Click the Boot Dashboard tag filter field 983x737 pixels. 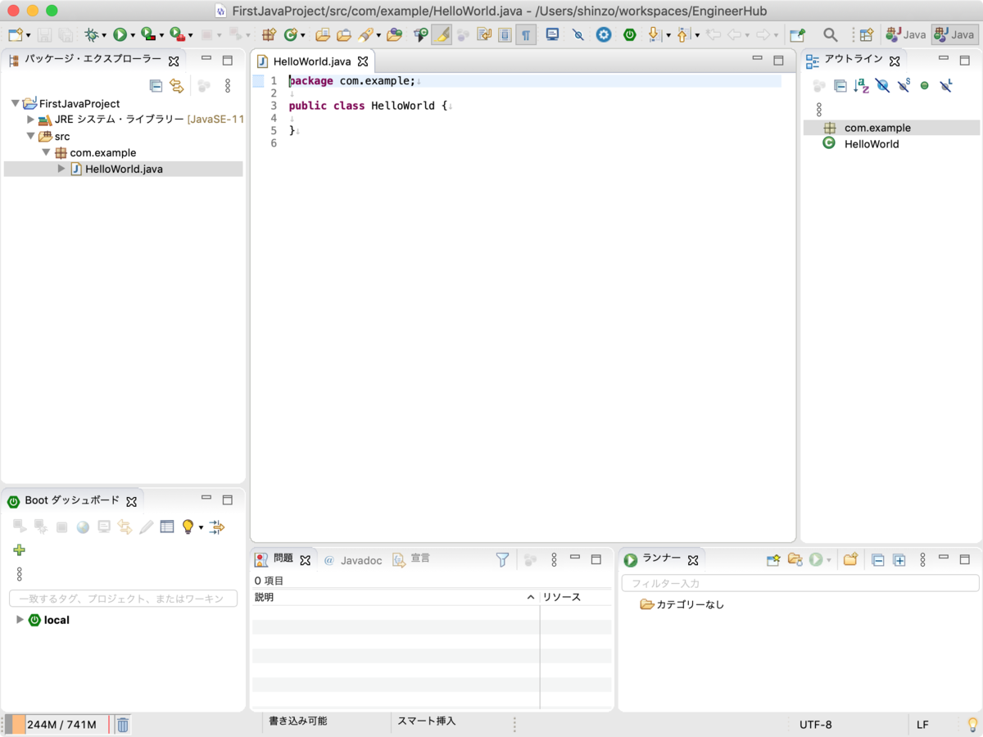click(x=123, y=599)
